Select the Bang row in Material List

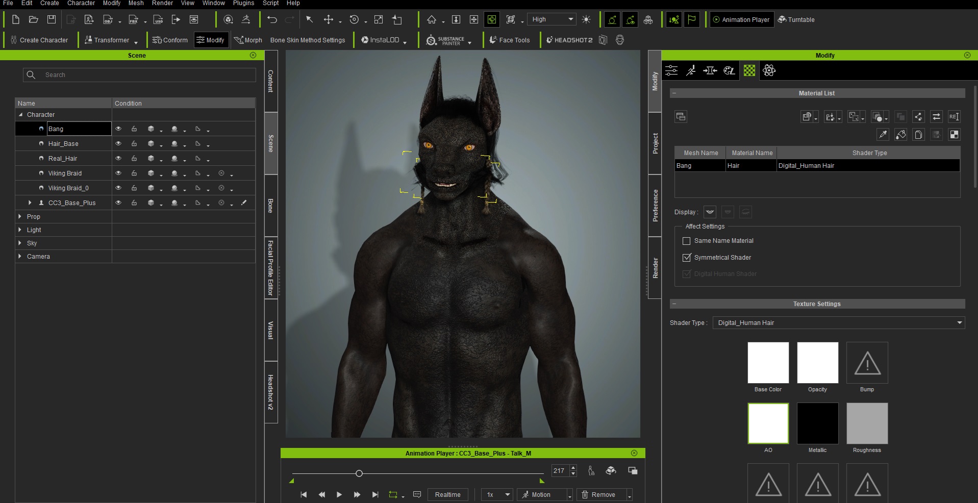point(817,165)
